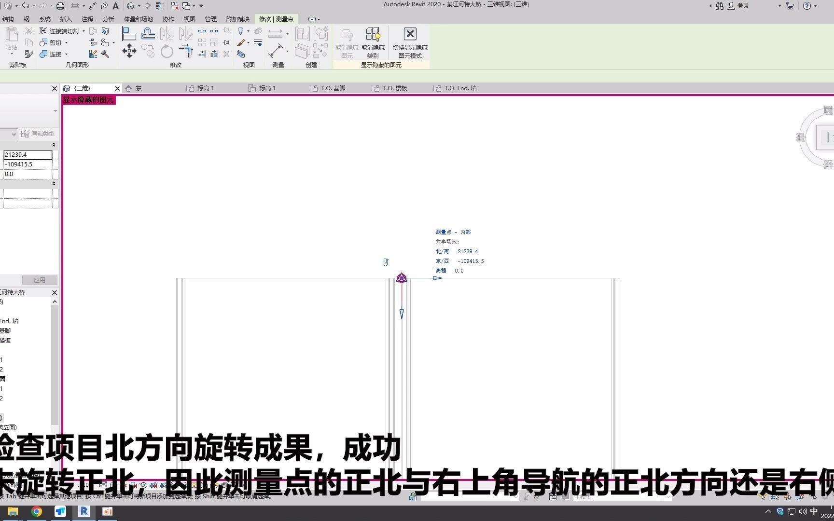The height and width of the screenshot is (521, 834).
Task: Select the Align tool
Action: (x=129, y=33)
